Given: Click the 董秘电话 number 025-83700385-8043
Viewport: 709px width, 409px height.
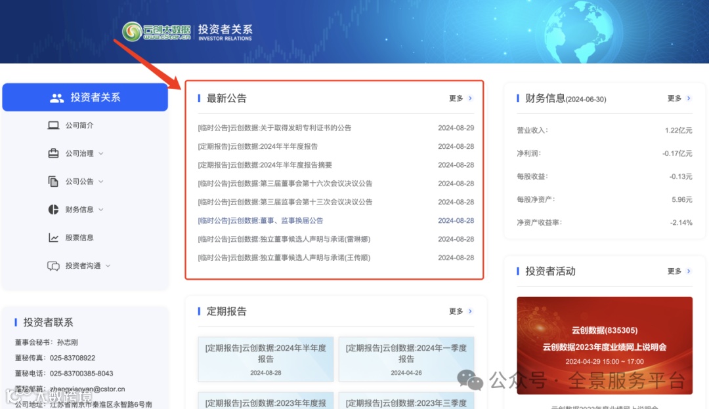Looking at the screenshot, I should [81, 374].
